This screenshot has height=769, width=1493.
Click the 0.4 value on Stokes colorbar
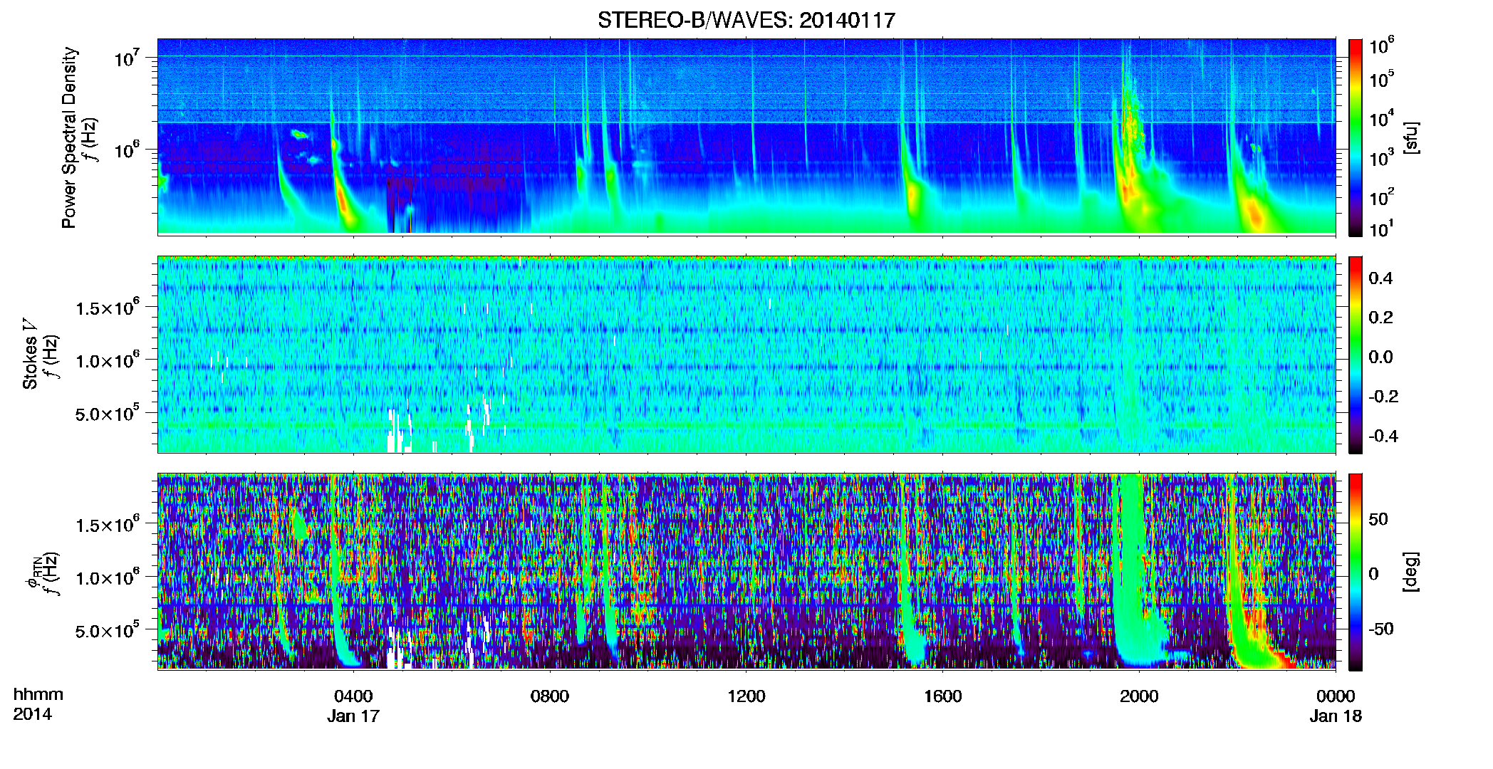point(1380,278)
